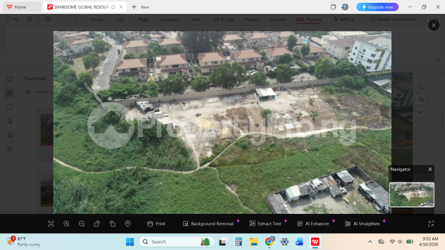Open Word from taskbar

[300, 242]
